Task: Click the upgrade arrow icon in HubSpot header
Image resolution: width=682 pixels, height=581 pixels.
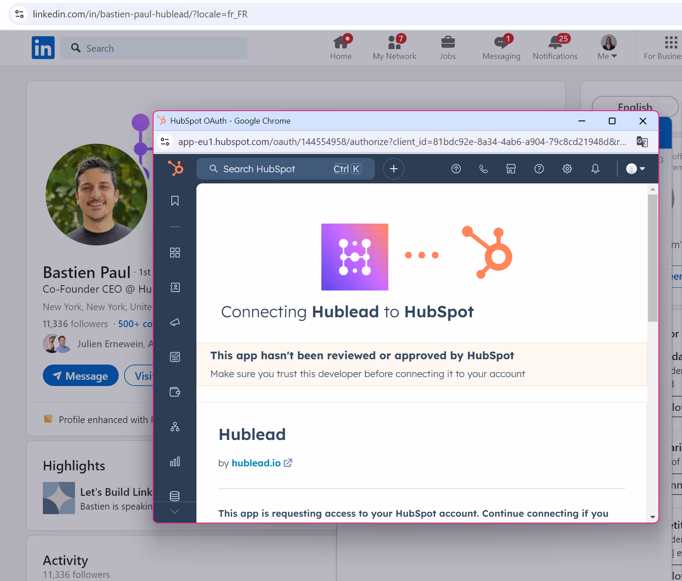Action: (x=456, y=169)
